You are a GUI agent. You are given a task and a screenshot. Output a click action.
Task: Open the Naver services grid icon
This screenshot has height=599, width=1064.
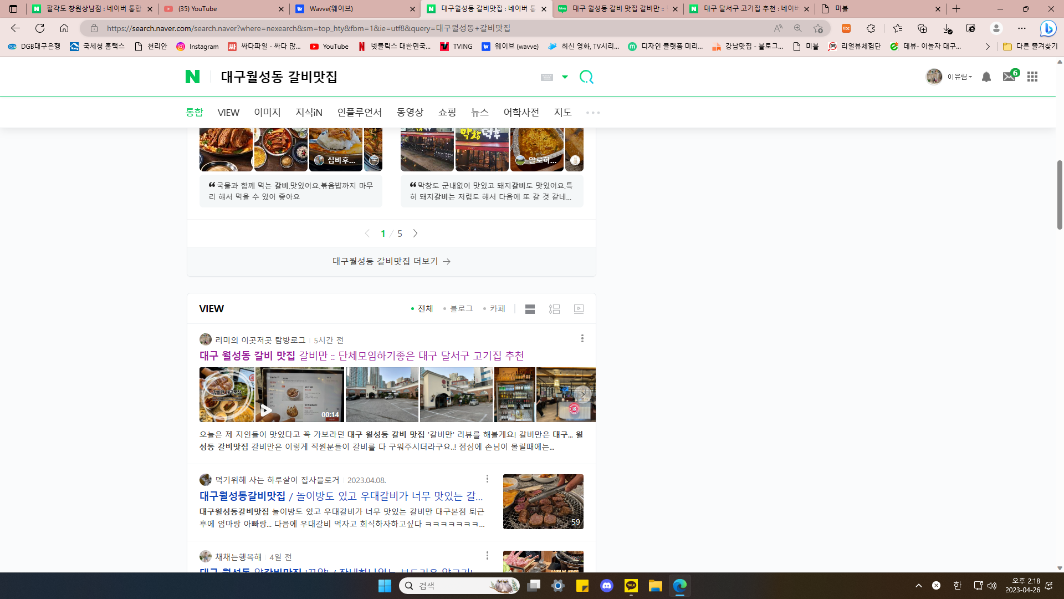[x=1032, y=77]
